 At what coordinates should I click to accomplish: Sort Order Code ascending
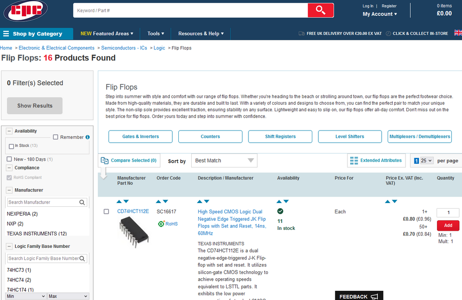[158, 202]
